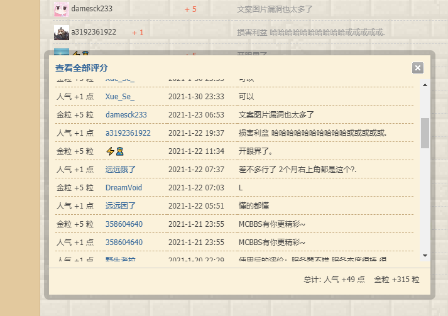Open 野生老拉 profile at list bottom
Screen dimensions: 448x316
click(121, 259)
